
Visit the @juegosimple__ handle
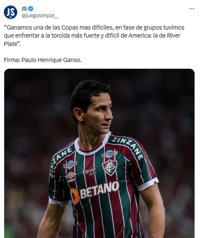pos(40,16)
